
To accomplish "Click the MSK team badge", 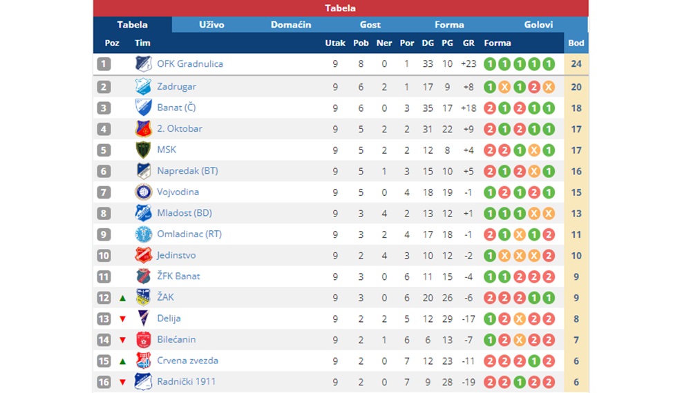I will (143, 150).
